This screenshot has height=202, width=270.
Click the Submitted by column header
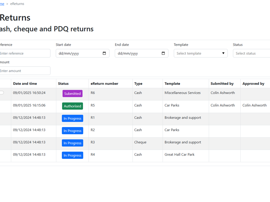pos(222,83)
